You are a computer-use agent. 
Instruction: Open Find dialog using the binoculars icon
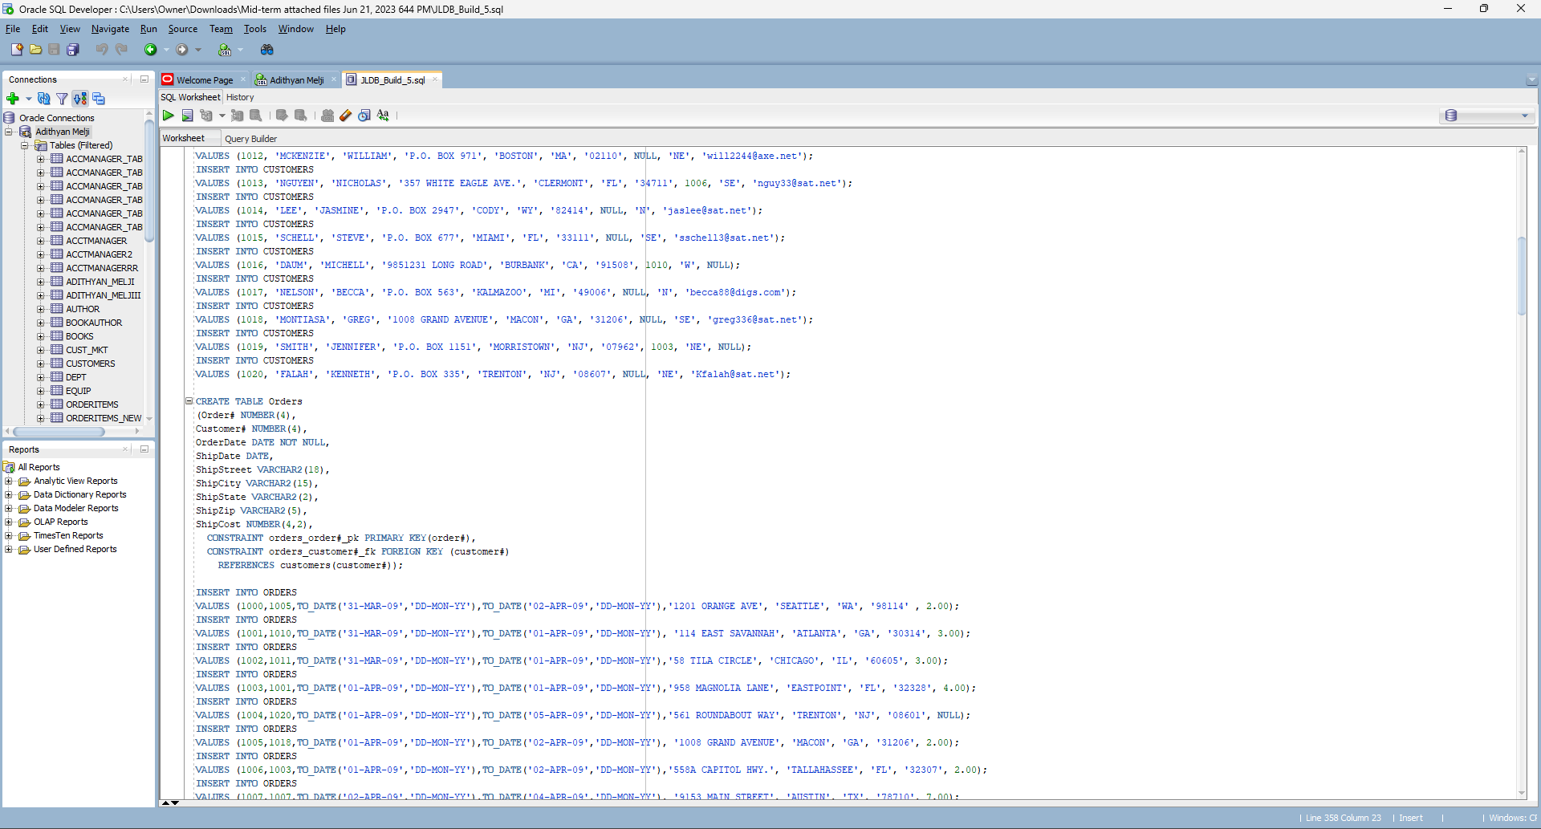(x=267, y=49)
